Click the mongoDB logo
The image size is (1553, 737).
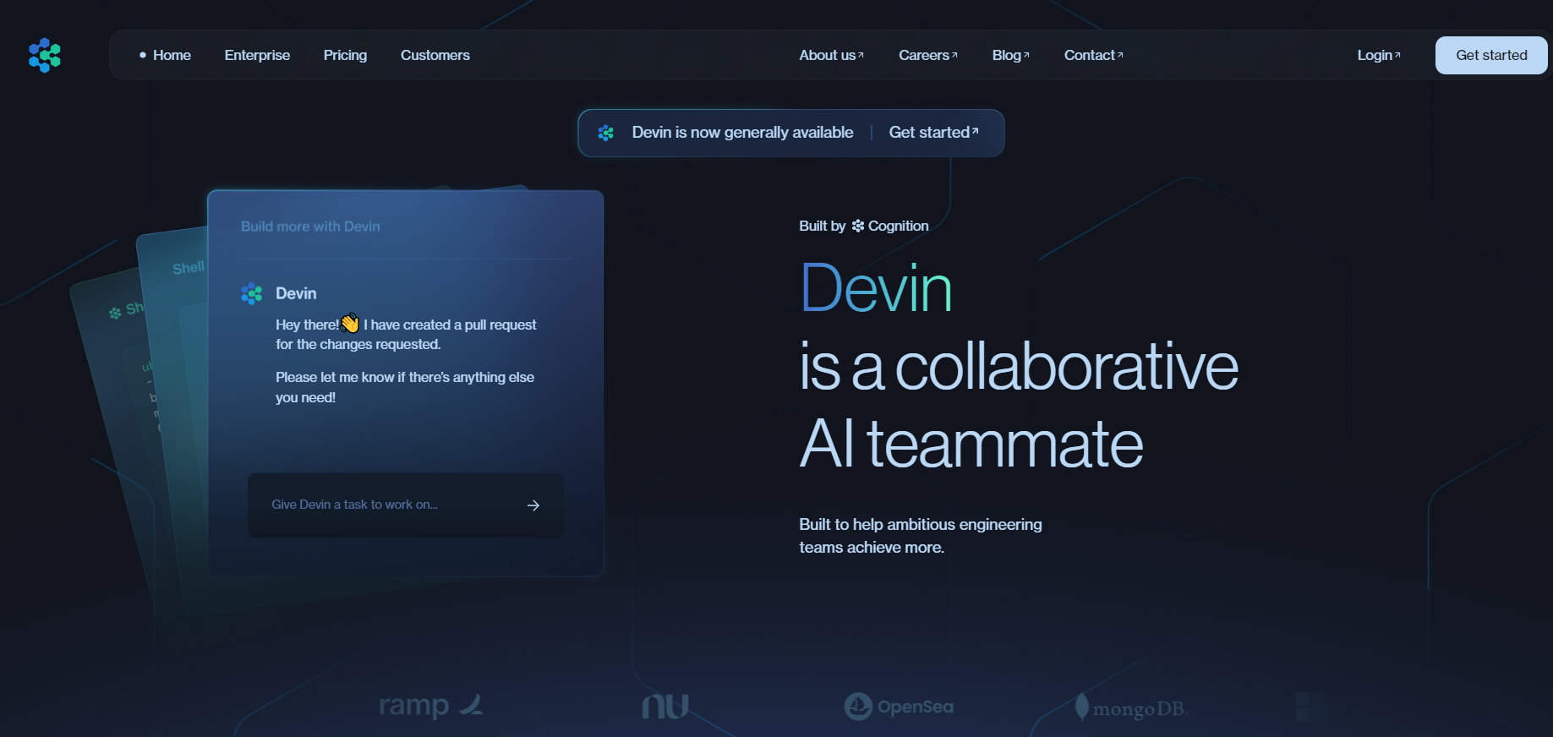click(1131, 707)
